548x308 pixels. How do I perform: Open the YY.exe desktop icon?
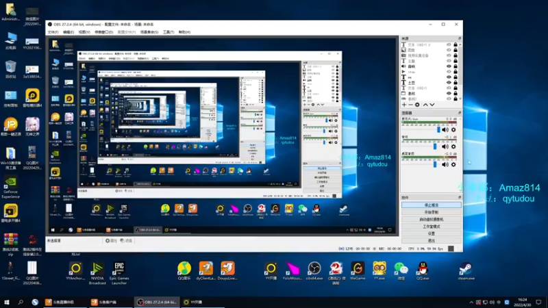(379, 271)
